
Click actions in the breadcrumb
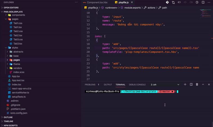151,8
